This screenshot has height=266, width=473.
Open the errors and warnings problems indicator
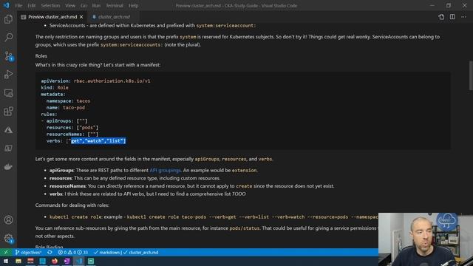click(x=72, y=252)
